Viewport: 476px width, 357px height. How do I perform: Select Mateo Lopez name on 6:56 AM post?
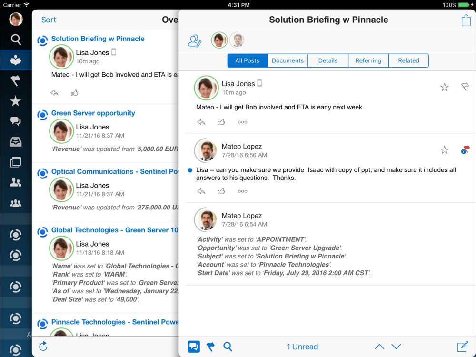242,146
